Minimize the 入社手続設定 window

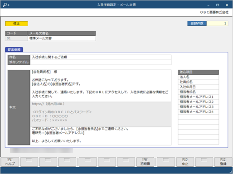209,5
